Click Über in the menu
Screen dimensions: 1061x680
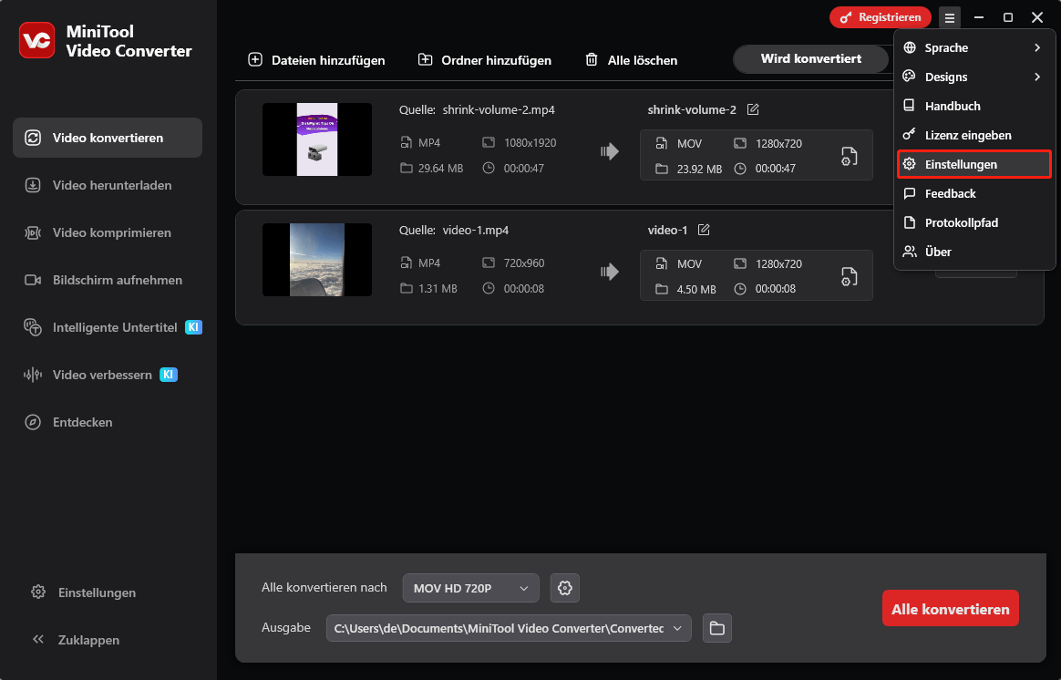coord(974,252)
